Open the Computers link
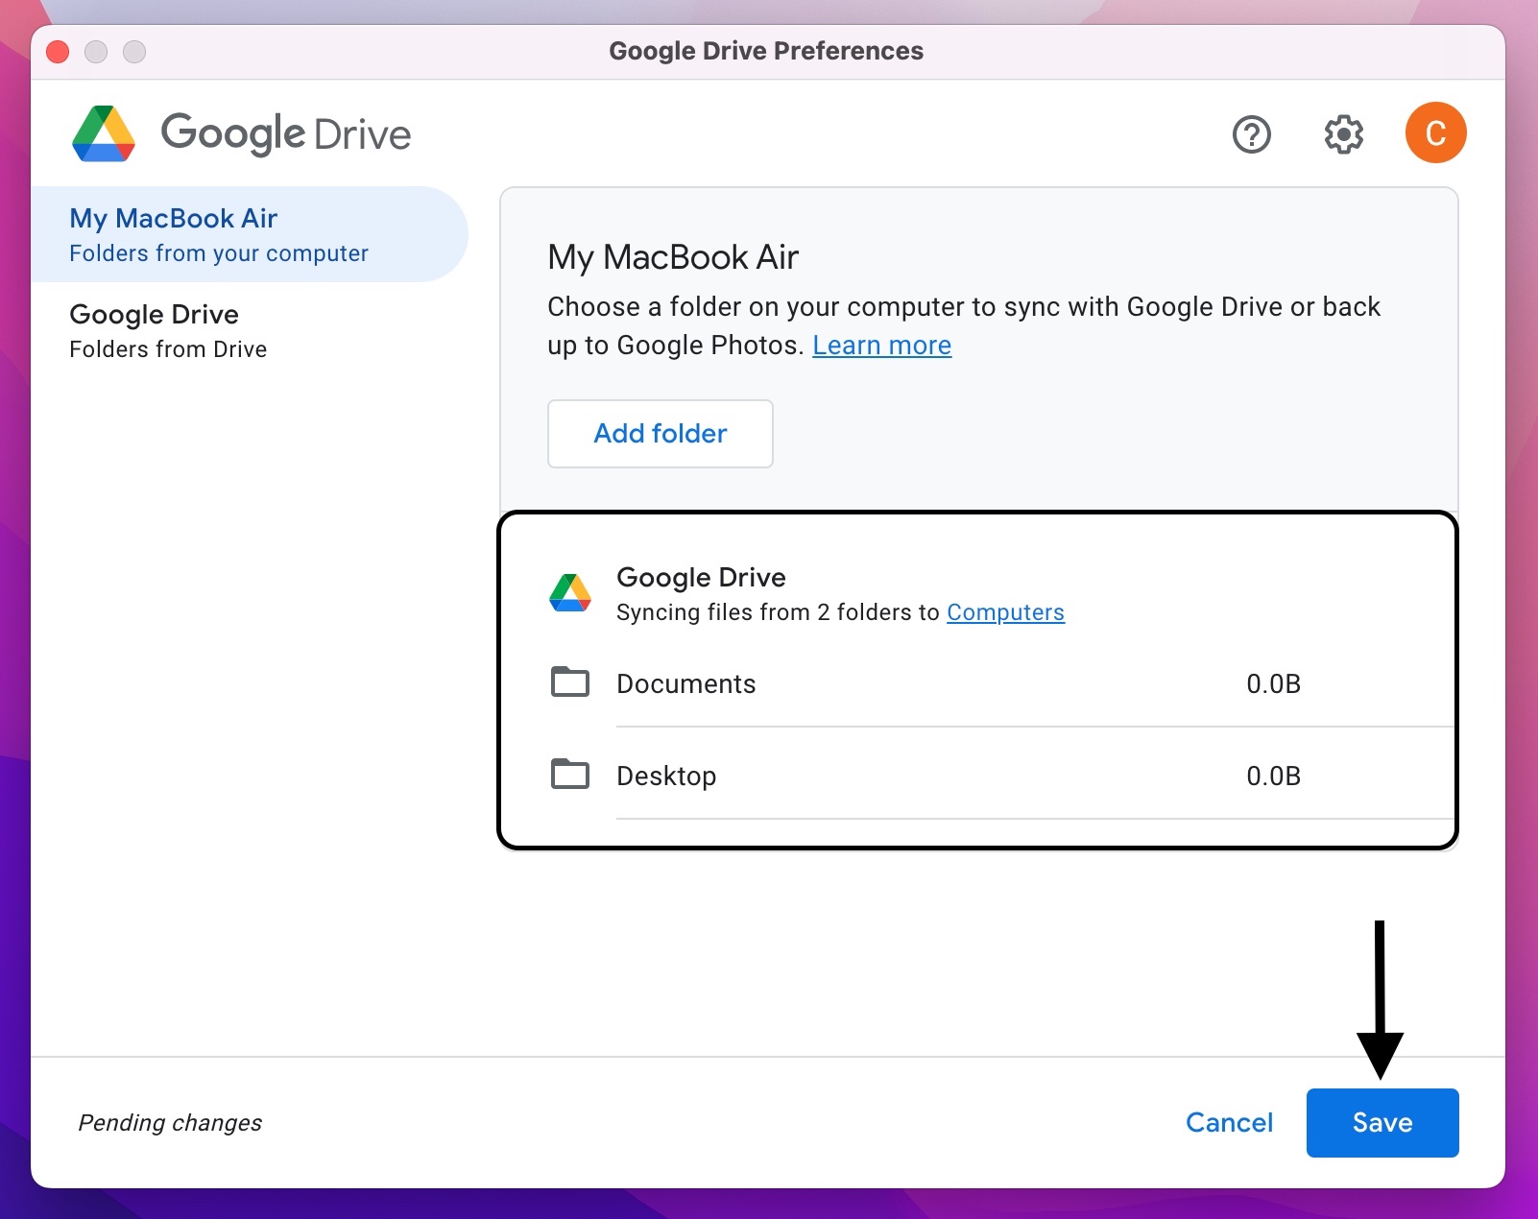 click(x=1005, y=612)
